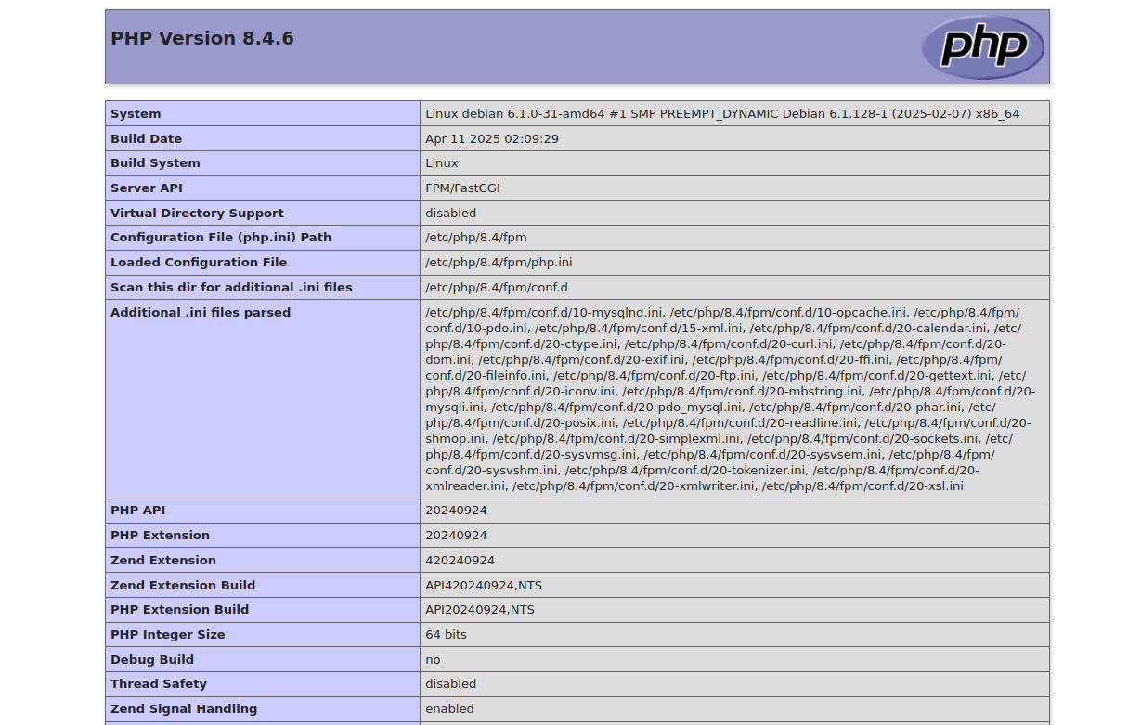
Task: Select the /etc/php/8.4/fpm/php.ini value
Action: click(x=499, y=263)
